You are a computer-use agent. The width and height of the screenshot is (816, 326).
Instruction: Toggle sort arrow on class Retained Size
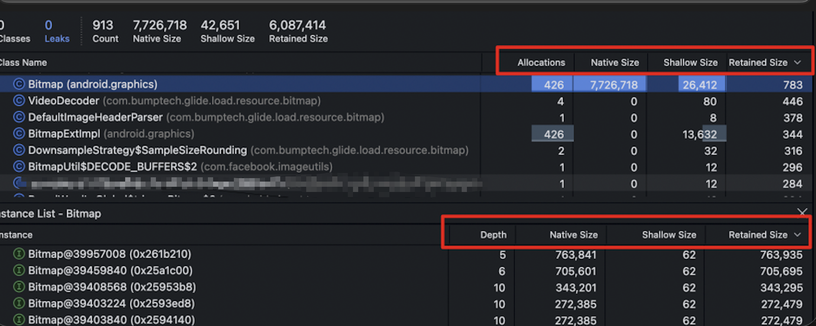[798, 63]
